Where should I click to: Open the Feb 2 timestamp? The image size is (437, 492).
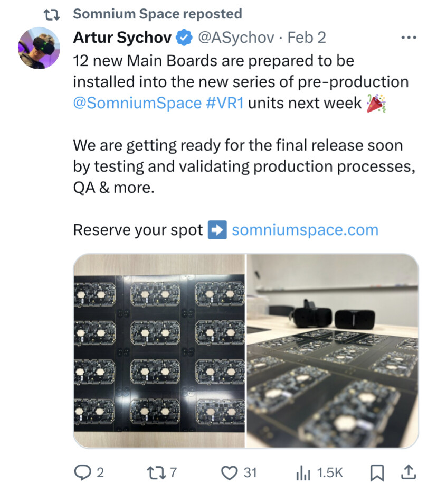[307, 38]
